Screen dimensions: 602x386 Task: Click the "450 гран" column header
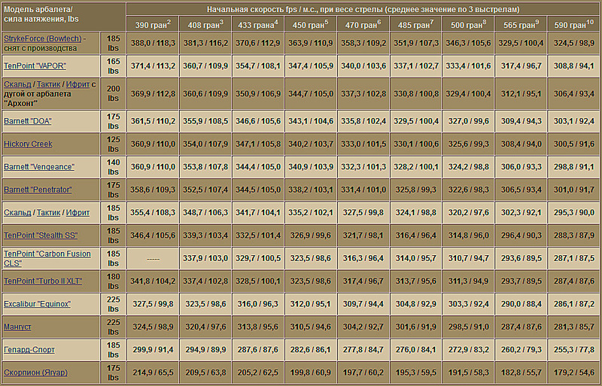(x=311, y=24)
